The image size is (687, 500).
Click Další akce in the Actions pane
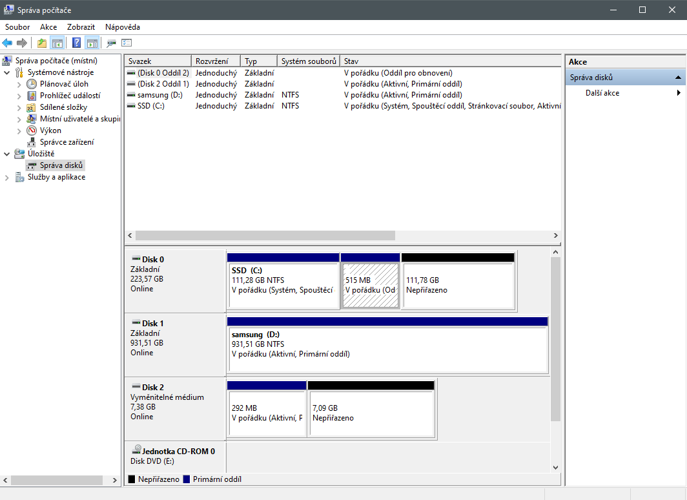pyautogui.click(x=602, y=93)
